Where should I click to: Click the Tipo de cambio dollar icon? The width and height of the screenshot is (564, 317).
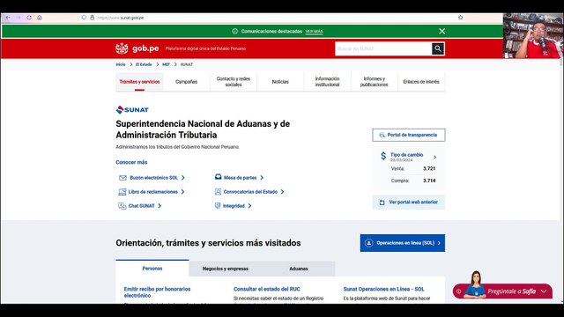tap(383, 156)
